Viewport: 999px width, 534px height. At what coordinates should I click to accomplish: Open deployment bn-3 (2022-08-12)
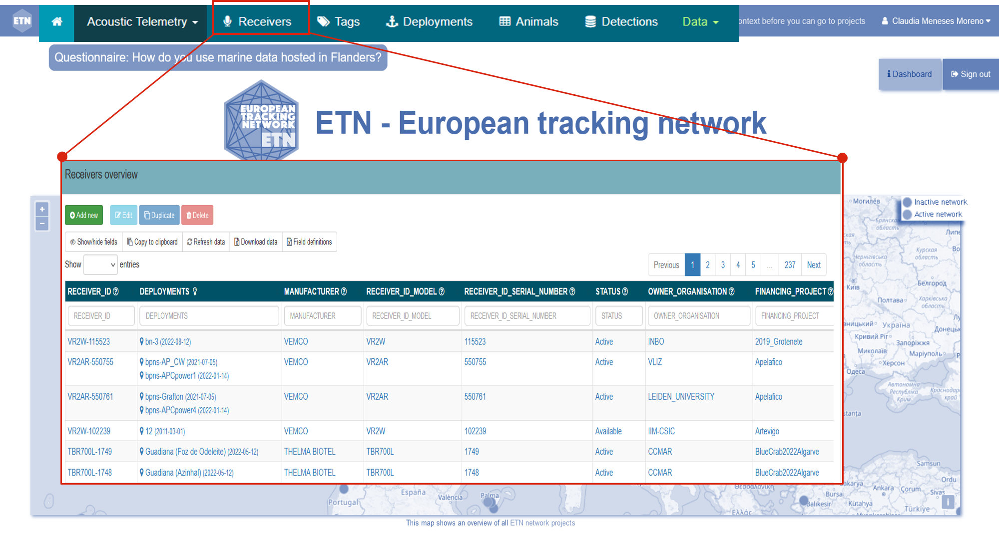click(165, 342)
